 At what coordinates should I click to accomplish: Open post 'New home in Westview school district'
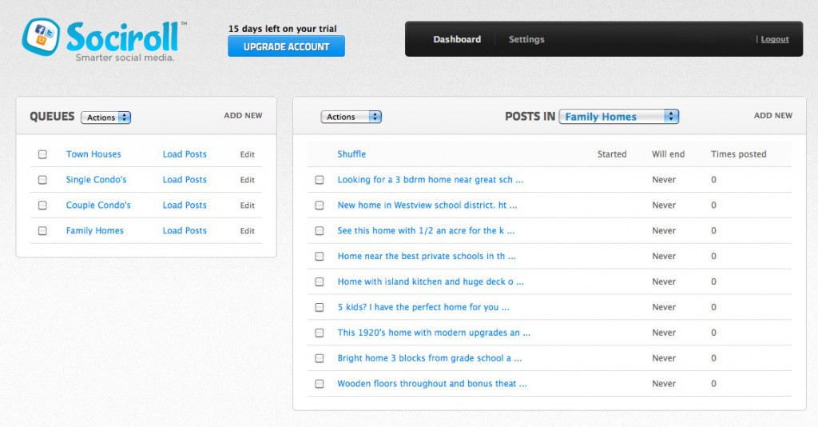click(427, 206)
